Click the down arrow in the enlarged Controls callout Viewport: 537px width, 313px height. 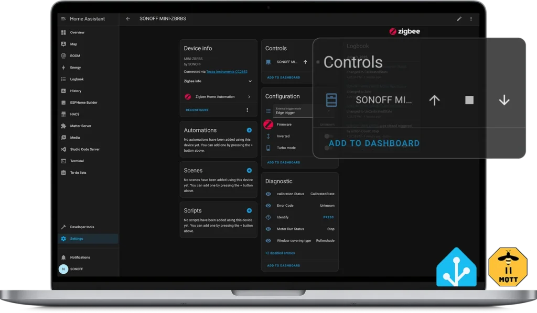click(x=504, y=100)
